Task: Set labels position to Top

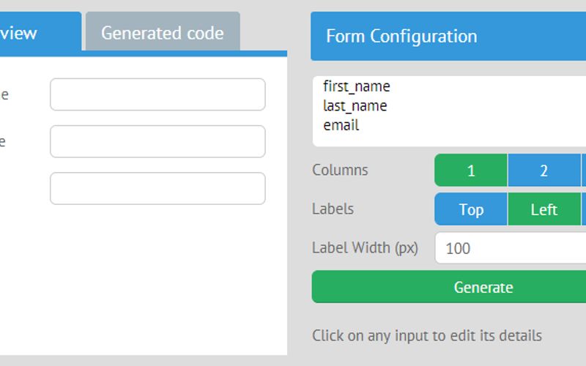Action: [x=471, y=209]
